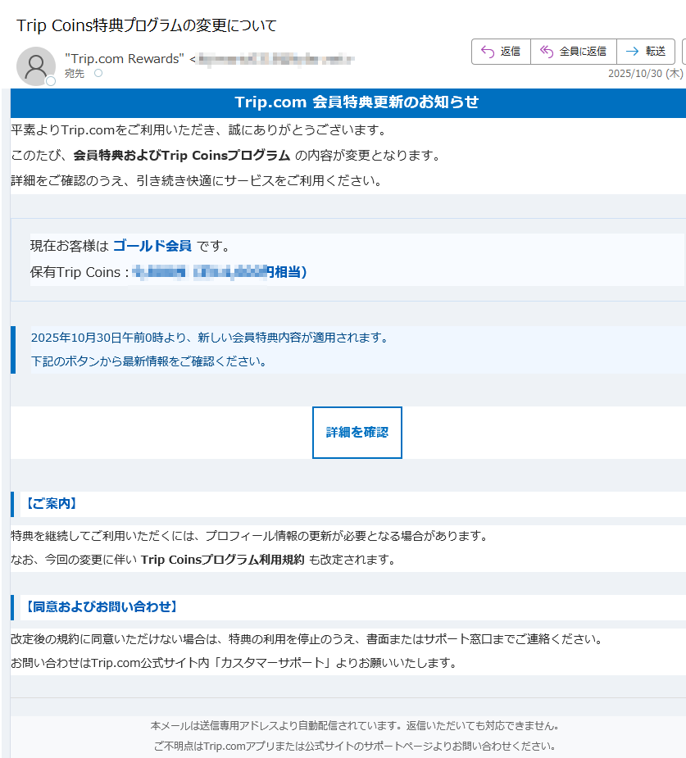Image resolution: width=686 pixels, height=758 pixels.
Task: Click the 詳細を確認 button
Action: click(x=357, y=433)
